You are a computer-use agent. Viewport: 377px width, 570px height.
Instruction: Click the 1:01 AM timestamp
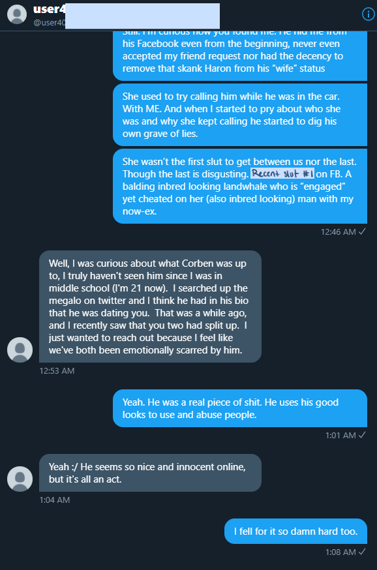tap(340, 435)
